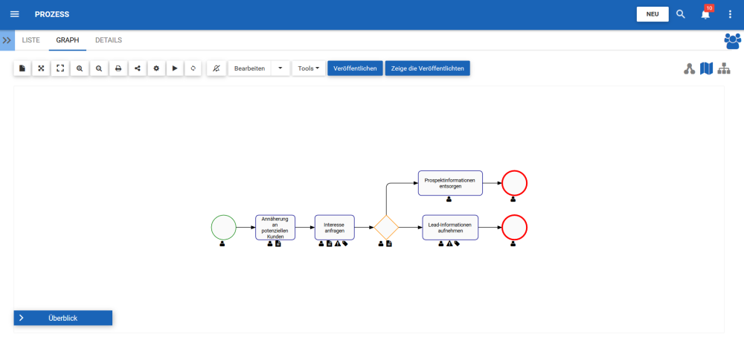Click the upper red end event circle
Screen dimensions: 744x340
[514, 183]
